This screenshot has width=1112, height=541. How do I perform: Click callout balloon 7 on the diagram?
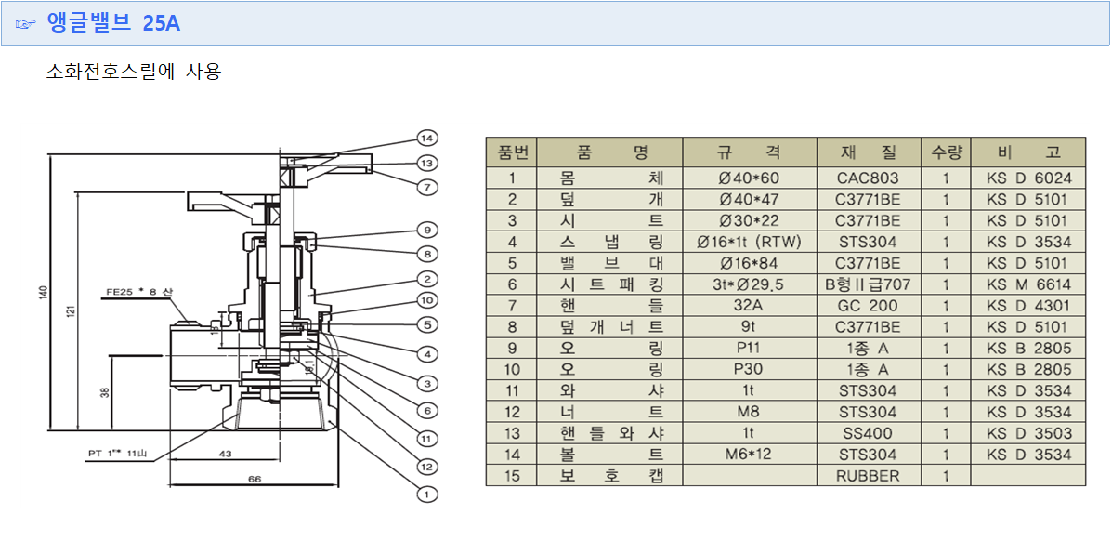tap(427, 188)
